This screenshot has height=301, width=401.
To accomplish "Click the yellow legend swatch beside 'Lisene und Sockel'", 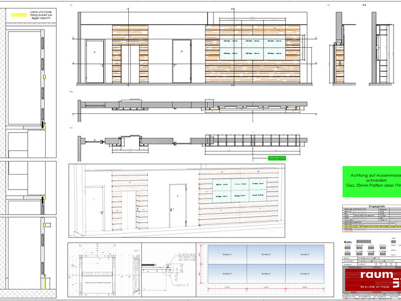I will pyautogui.click(x=19, y=15).
